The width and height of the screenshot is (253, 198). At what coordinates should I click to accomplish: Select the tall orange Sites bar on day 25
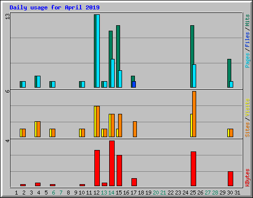click(x=194, y=114)
